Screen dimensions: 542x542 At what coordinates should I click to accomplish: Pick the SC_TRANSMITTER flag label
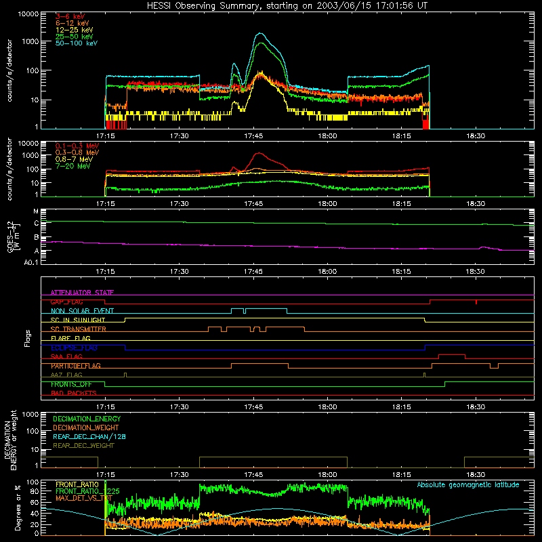pyautogui.click(x=78, y=329)
